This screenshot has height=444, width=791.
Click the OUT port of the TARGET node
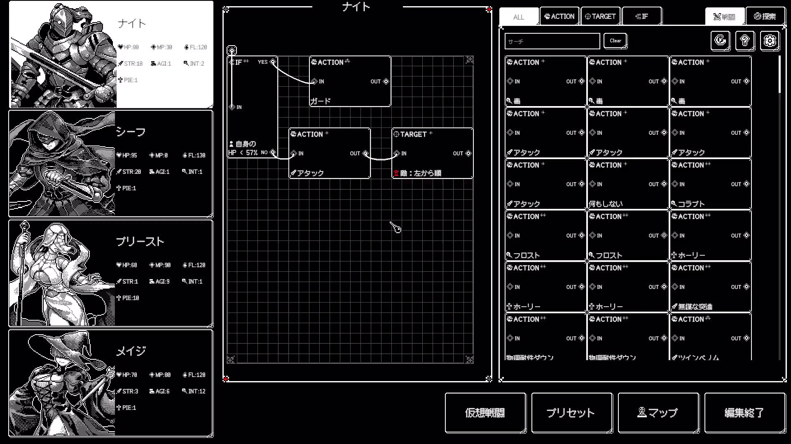pyautogui.click(x=468, y=153)
